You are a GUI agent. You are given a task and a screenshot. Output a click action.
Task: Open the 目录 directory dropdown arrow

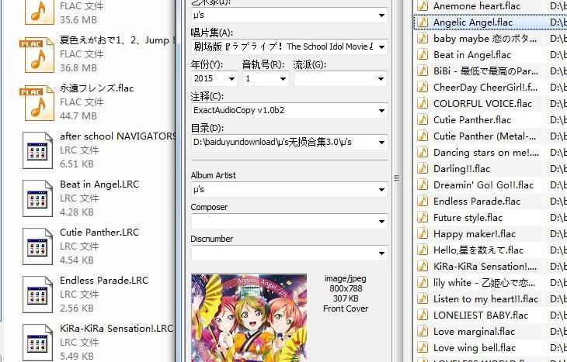click(x=381, y=142)
